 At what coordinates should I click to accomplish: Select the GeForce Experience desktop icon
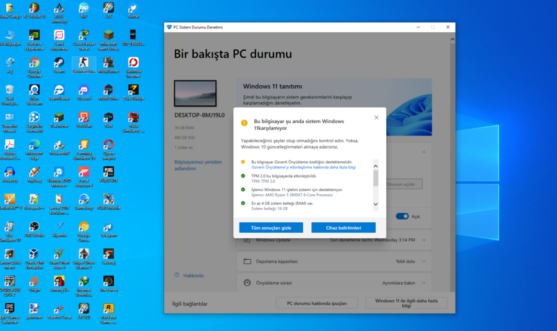click(x=35, y=40)
